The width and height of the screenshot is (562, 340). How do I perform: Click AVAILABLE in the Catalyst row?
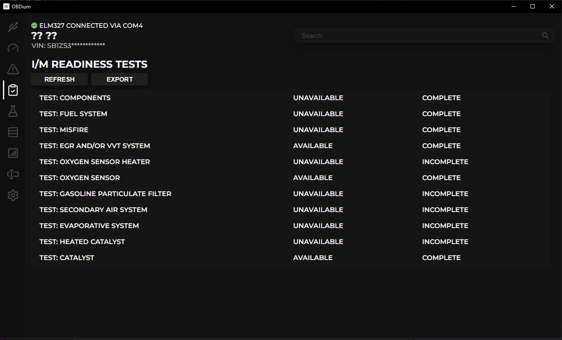point(313,258)
